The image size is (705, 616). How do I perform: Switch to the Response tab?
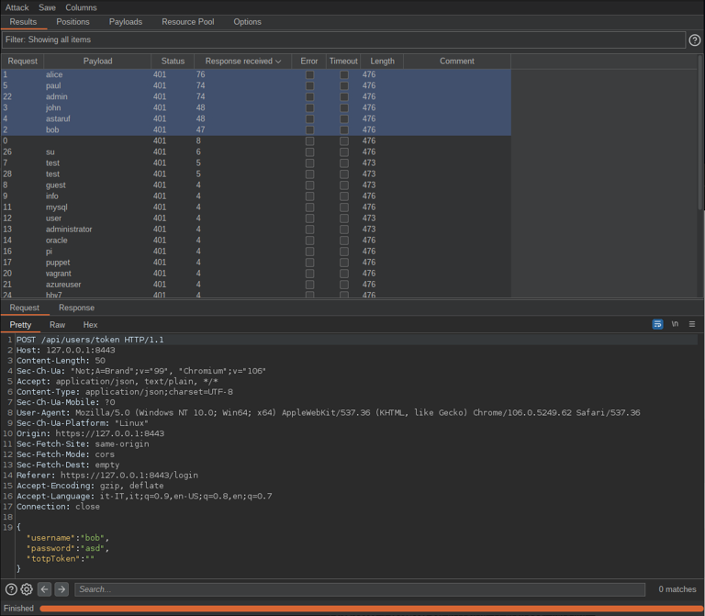click(76, 308)
